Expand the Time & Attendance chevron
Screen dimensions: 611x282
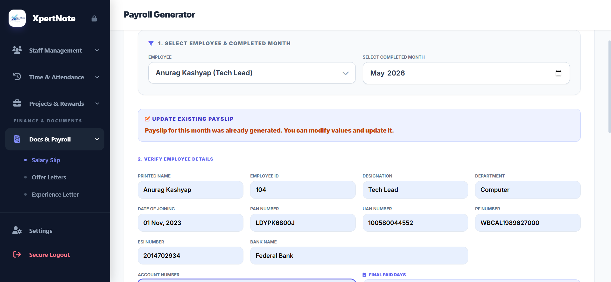coord(97,77)
